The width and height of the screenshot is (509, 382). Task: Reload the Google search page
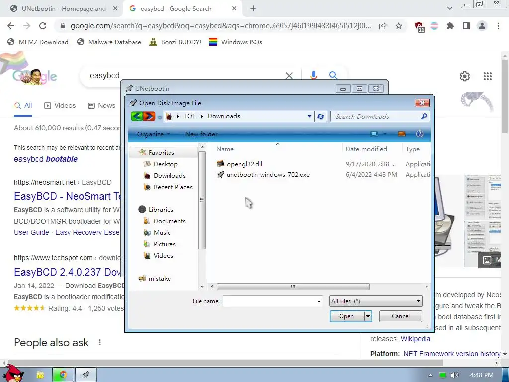[x=43, y=26]
